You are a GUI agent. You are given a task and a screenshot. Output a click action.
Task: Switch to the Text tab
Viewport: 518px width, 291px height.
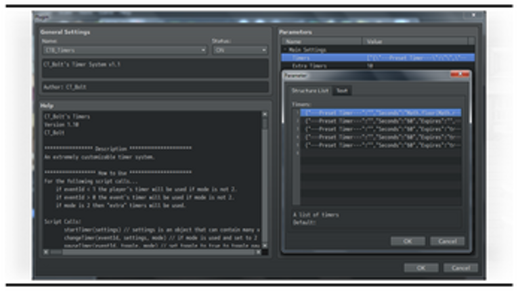pos(342,91)
